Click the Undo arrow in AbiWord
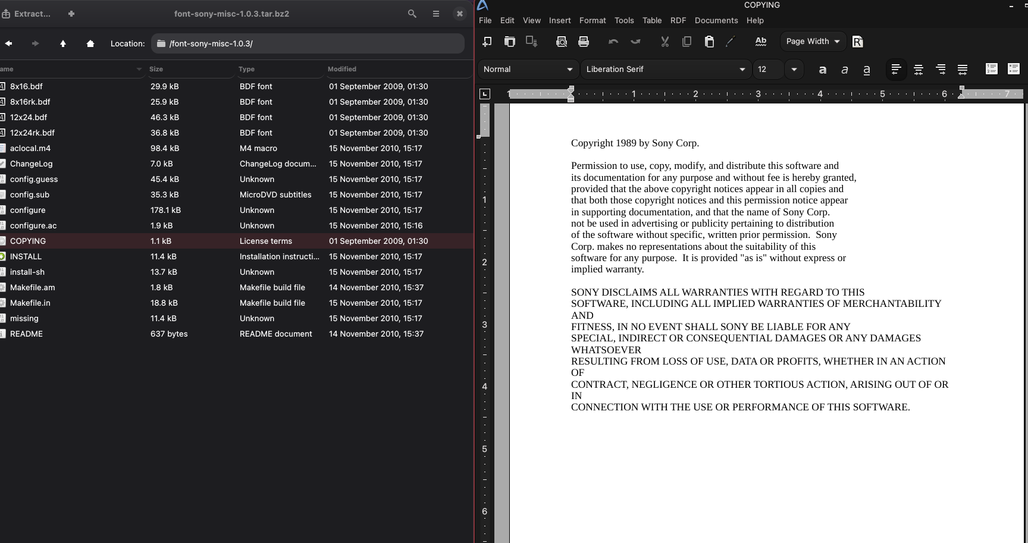 pos(613,42)
